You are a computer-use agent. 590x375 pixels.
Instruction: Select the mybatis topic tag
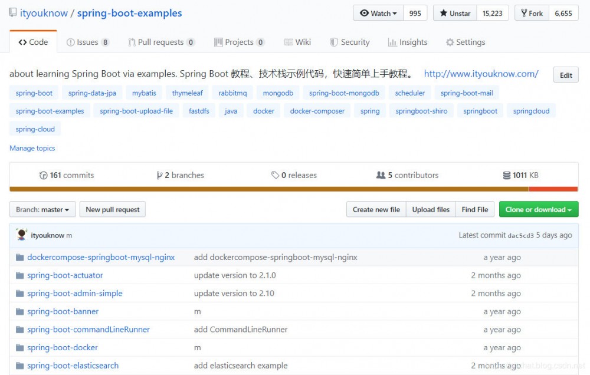(143, 93)
